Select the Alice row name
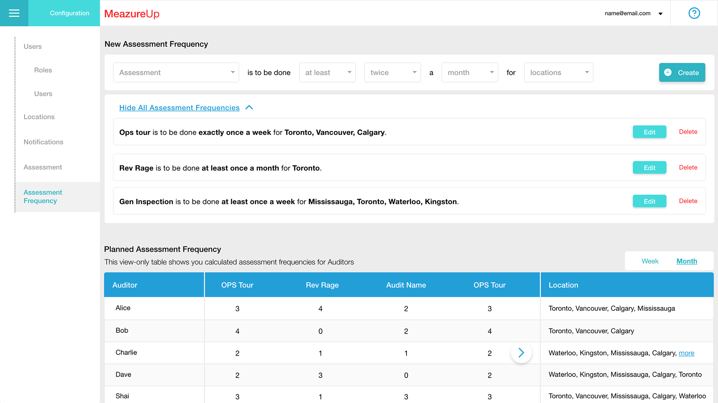This screenshot has width=718, height=403. click(x=123, y=308)
